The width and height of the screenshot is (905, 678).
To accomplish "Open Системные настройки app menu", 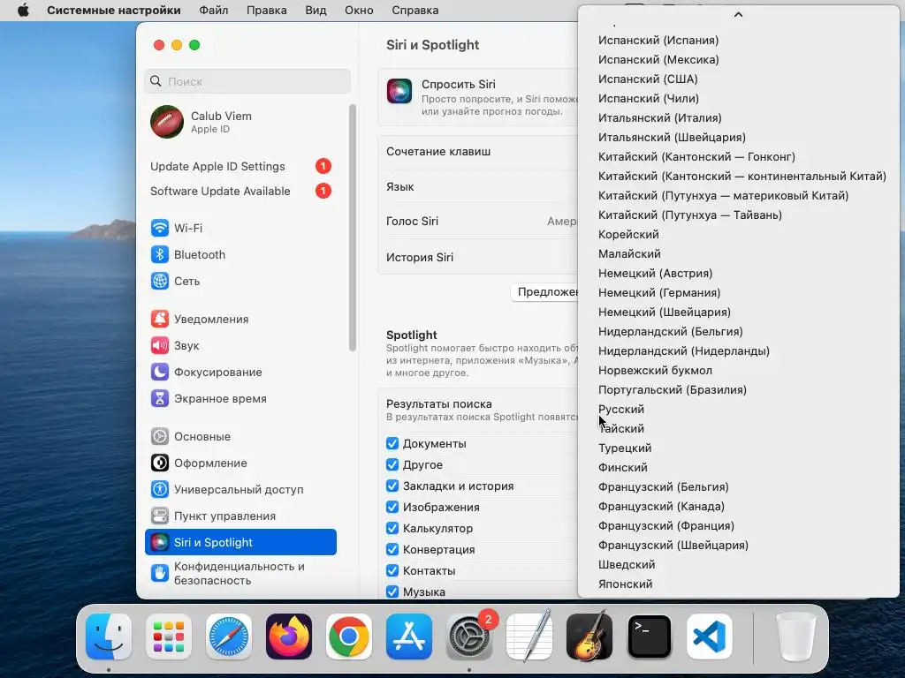I will tap(114, 11).
